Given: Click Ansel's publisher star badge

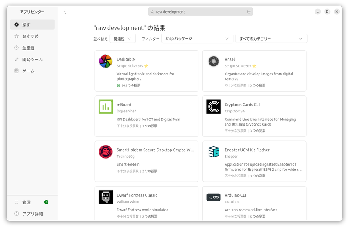Looking at the screenshot, I should click(x=254, y=66).
